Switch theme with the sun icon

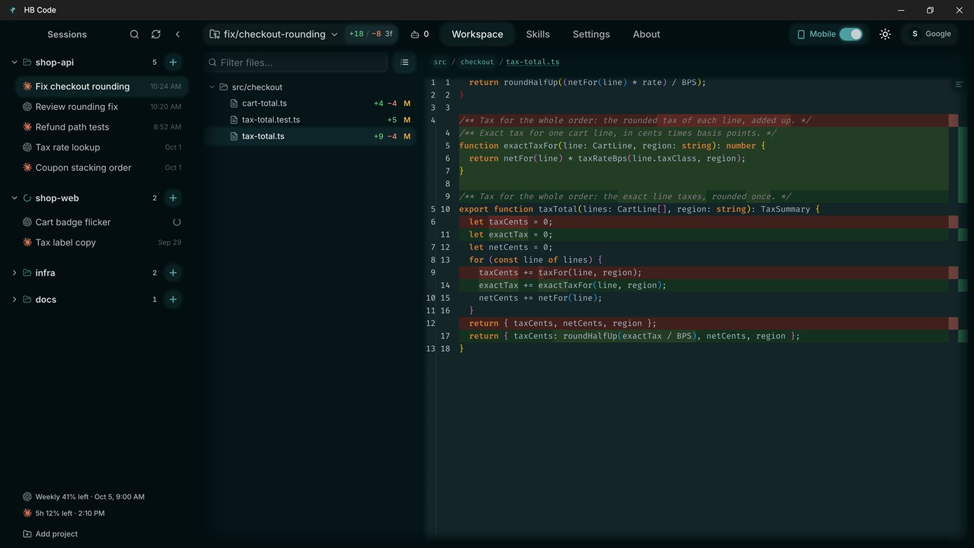click(885, 34)
